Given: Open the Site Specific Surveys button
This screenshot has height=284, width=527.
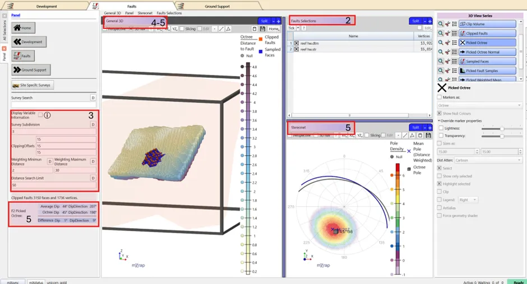Looking at the screenshot, I should tap(33, 85).
